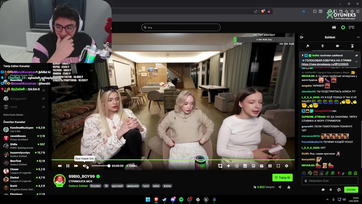
Task: Open the 99BIG_BOY99 channel avatar
Action: (x=60, y=180)
